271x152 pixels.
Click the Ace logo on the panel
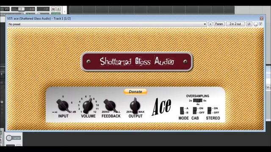pyautogui.click(x=162, y=107)
